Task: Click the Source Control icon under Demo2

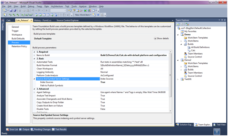Action: coord(186,76)
